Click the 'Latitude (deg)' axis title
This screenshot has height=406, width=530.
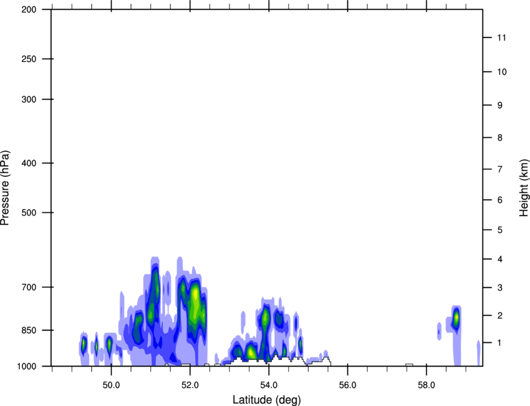pyautogui.click(x=267, y=400)
